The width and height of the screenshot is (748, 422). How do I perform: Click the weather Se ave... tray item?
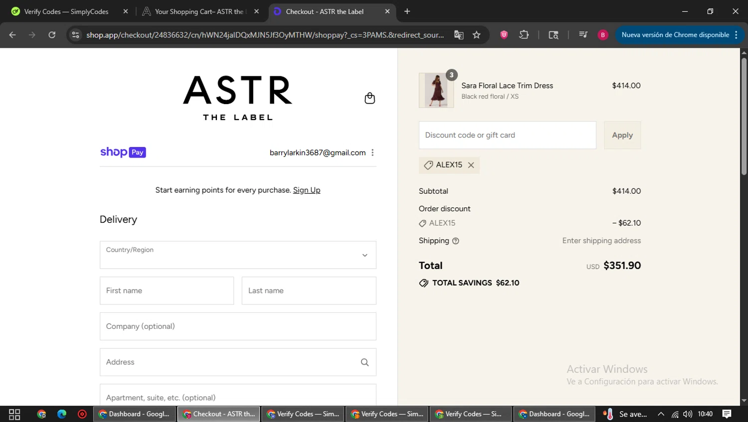[x=625, y=414]
